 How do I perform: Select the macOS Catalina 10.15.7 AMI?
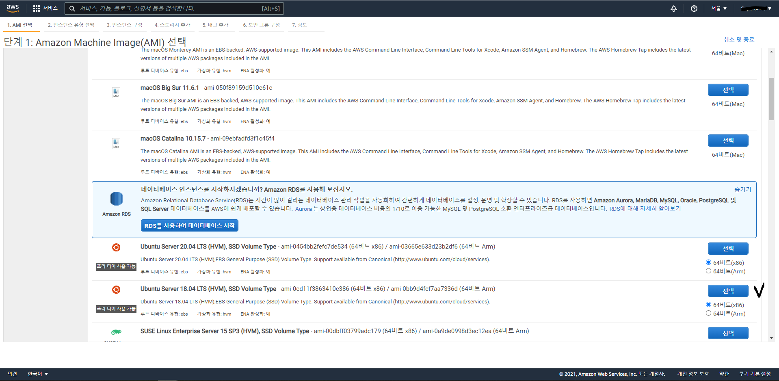(728, 141)
